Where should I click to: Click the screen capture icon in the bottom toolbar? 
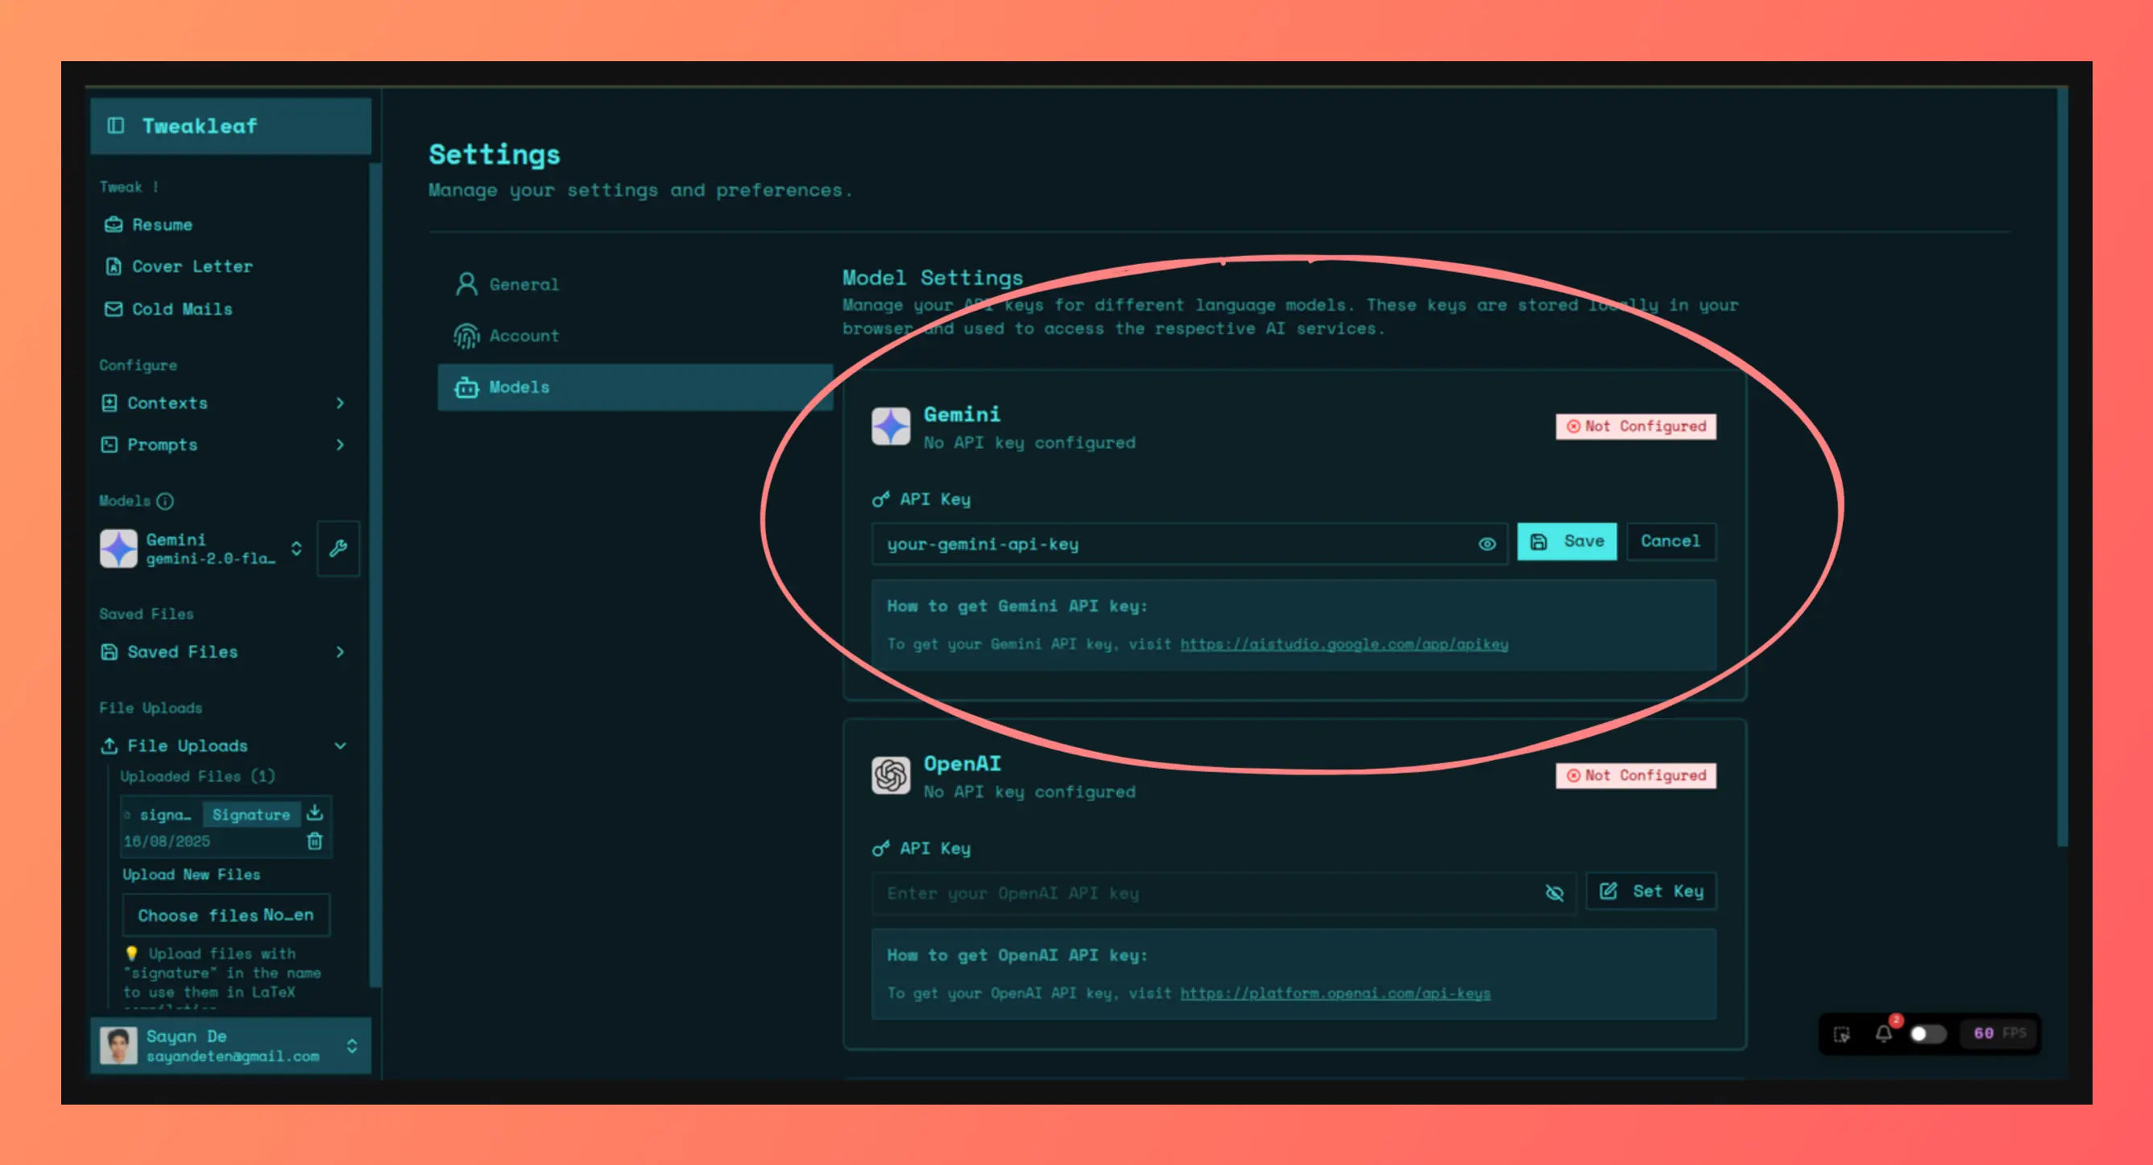coord(1842,1034)
